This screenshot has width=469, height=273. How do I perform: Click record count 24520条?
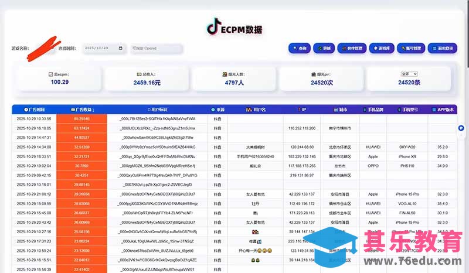click(x=409, y=83)
